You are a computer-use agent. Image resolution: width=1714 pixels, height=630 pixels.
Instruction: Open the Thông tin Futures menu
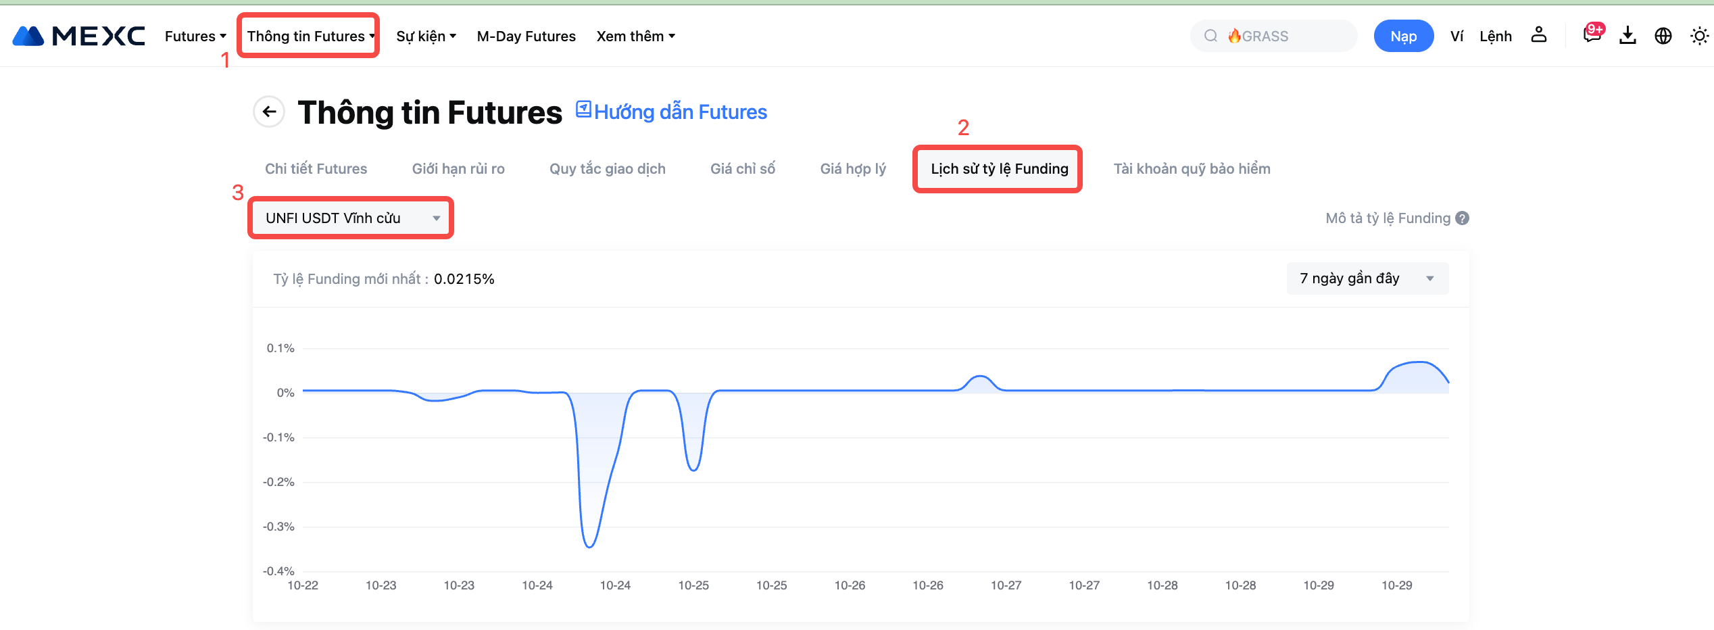[310, 36]
